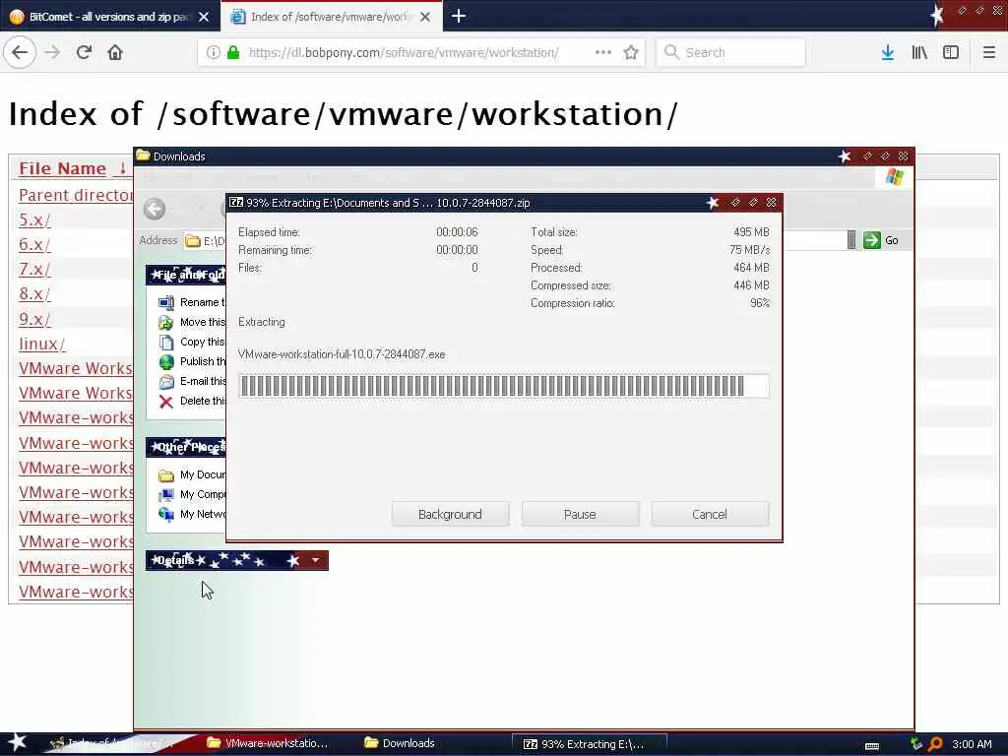Click the green network tray icon

tap(916, 744)
